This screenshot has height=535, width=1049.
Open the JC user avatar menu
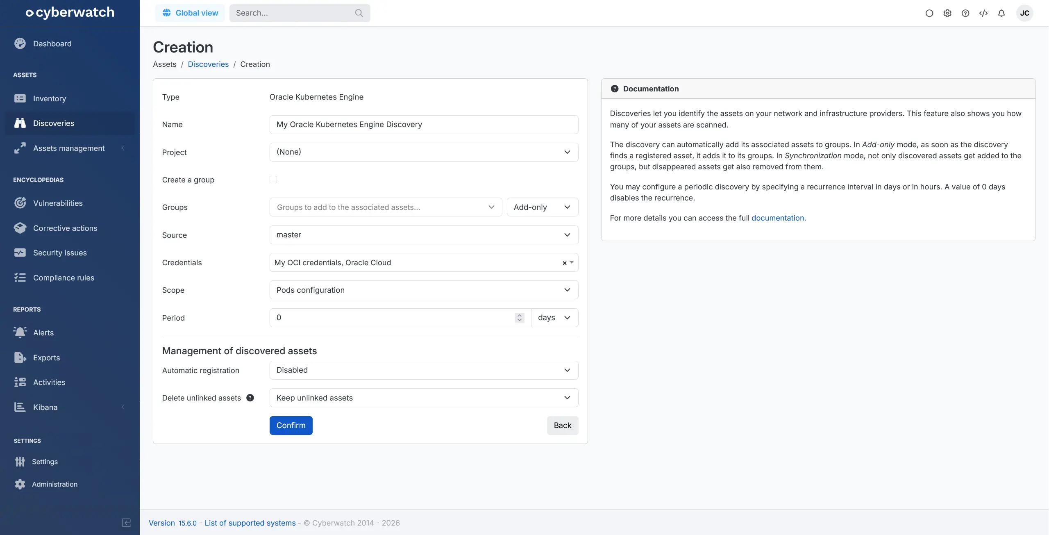click(x=1024, y=13)
